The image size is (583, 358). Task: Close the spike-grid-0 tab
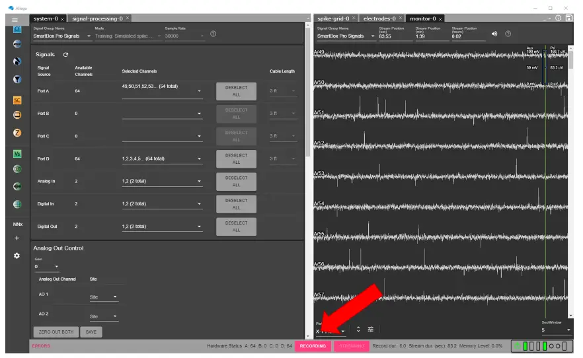(x=354, y=18)
